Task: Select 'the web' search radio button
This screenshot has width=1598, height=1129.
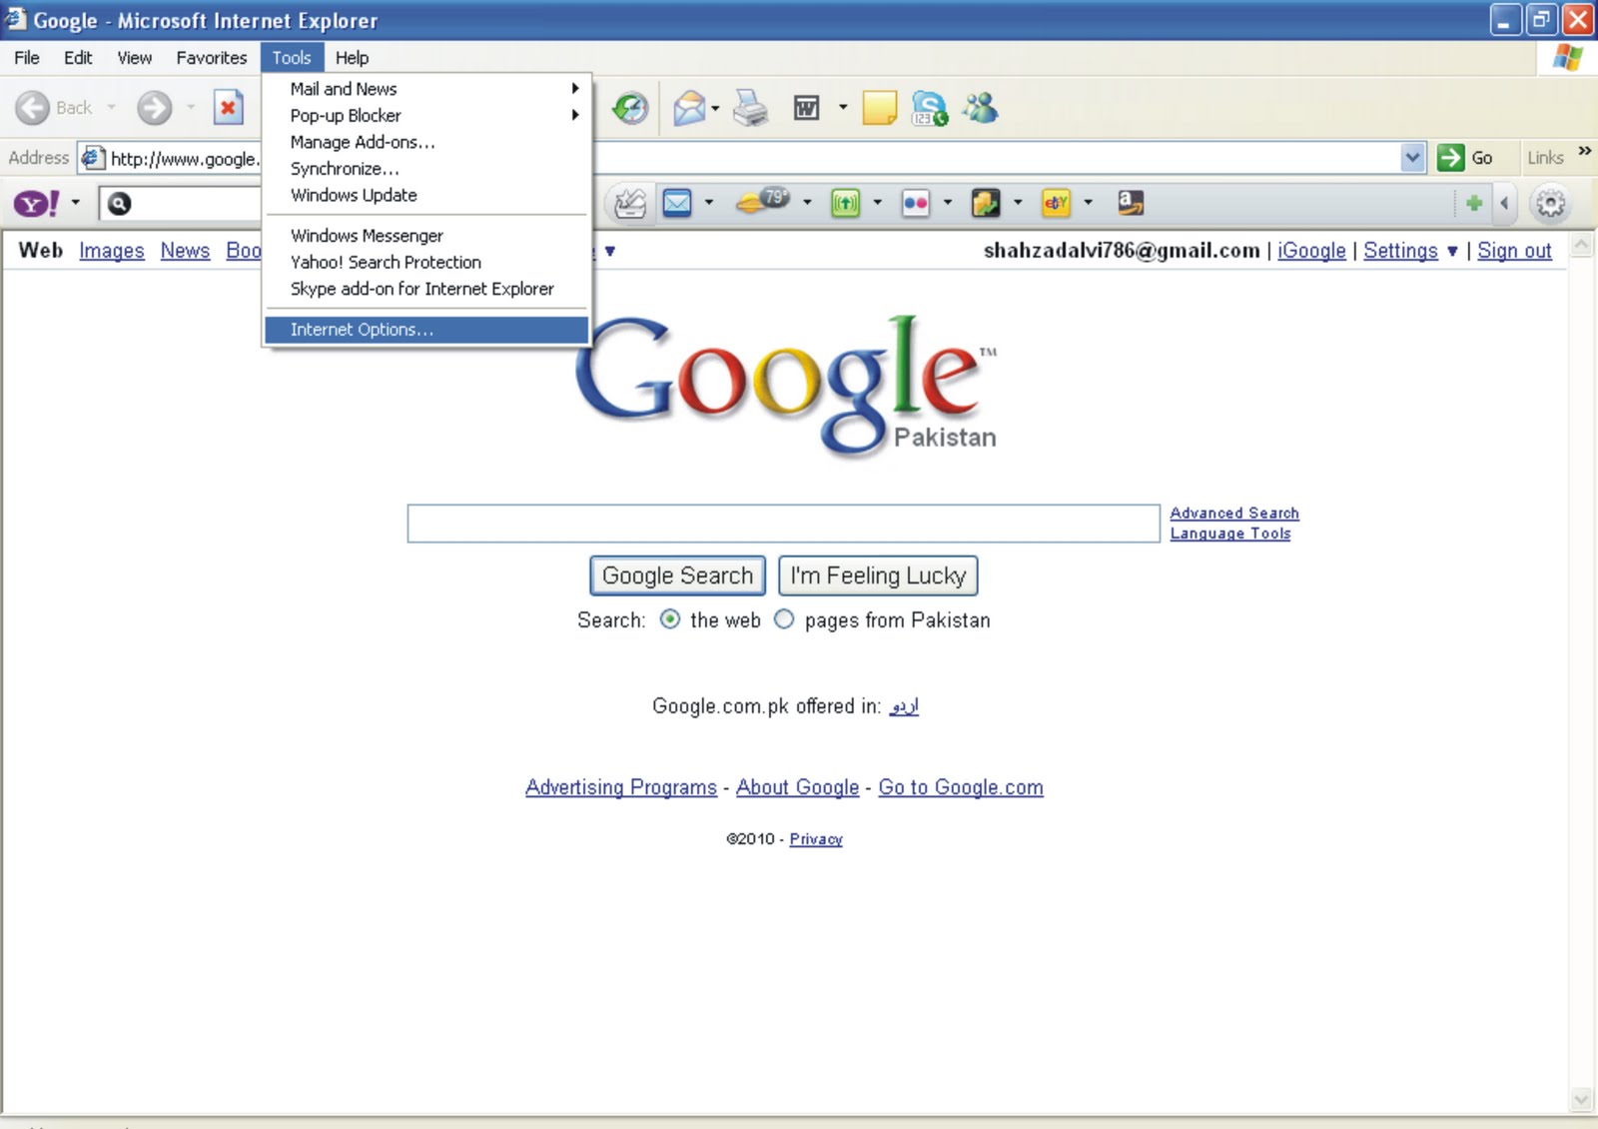Action: [670, 619]
